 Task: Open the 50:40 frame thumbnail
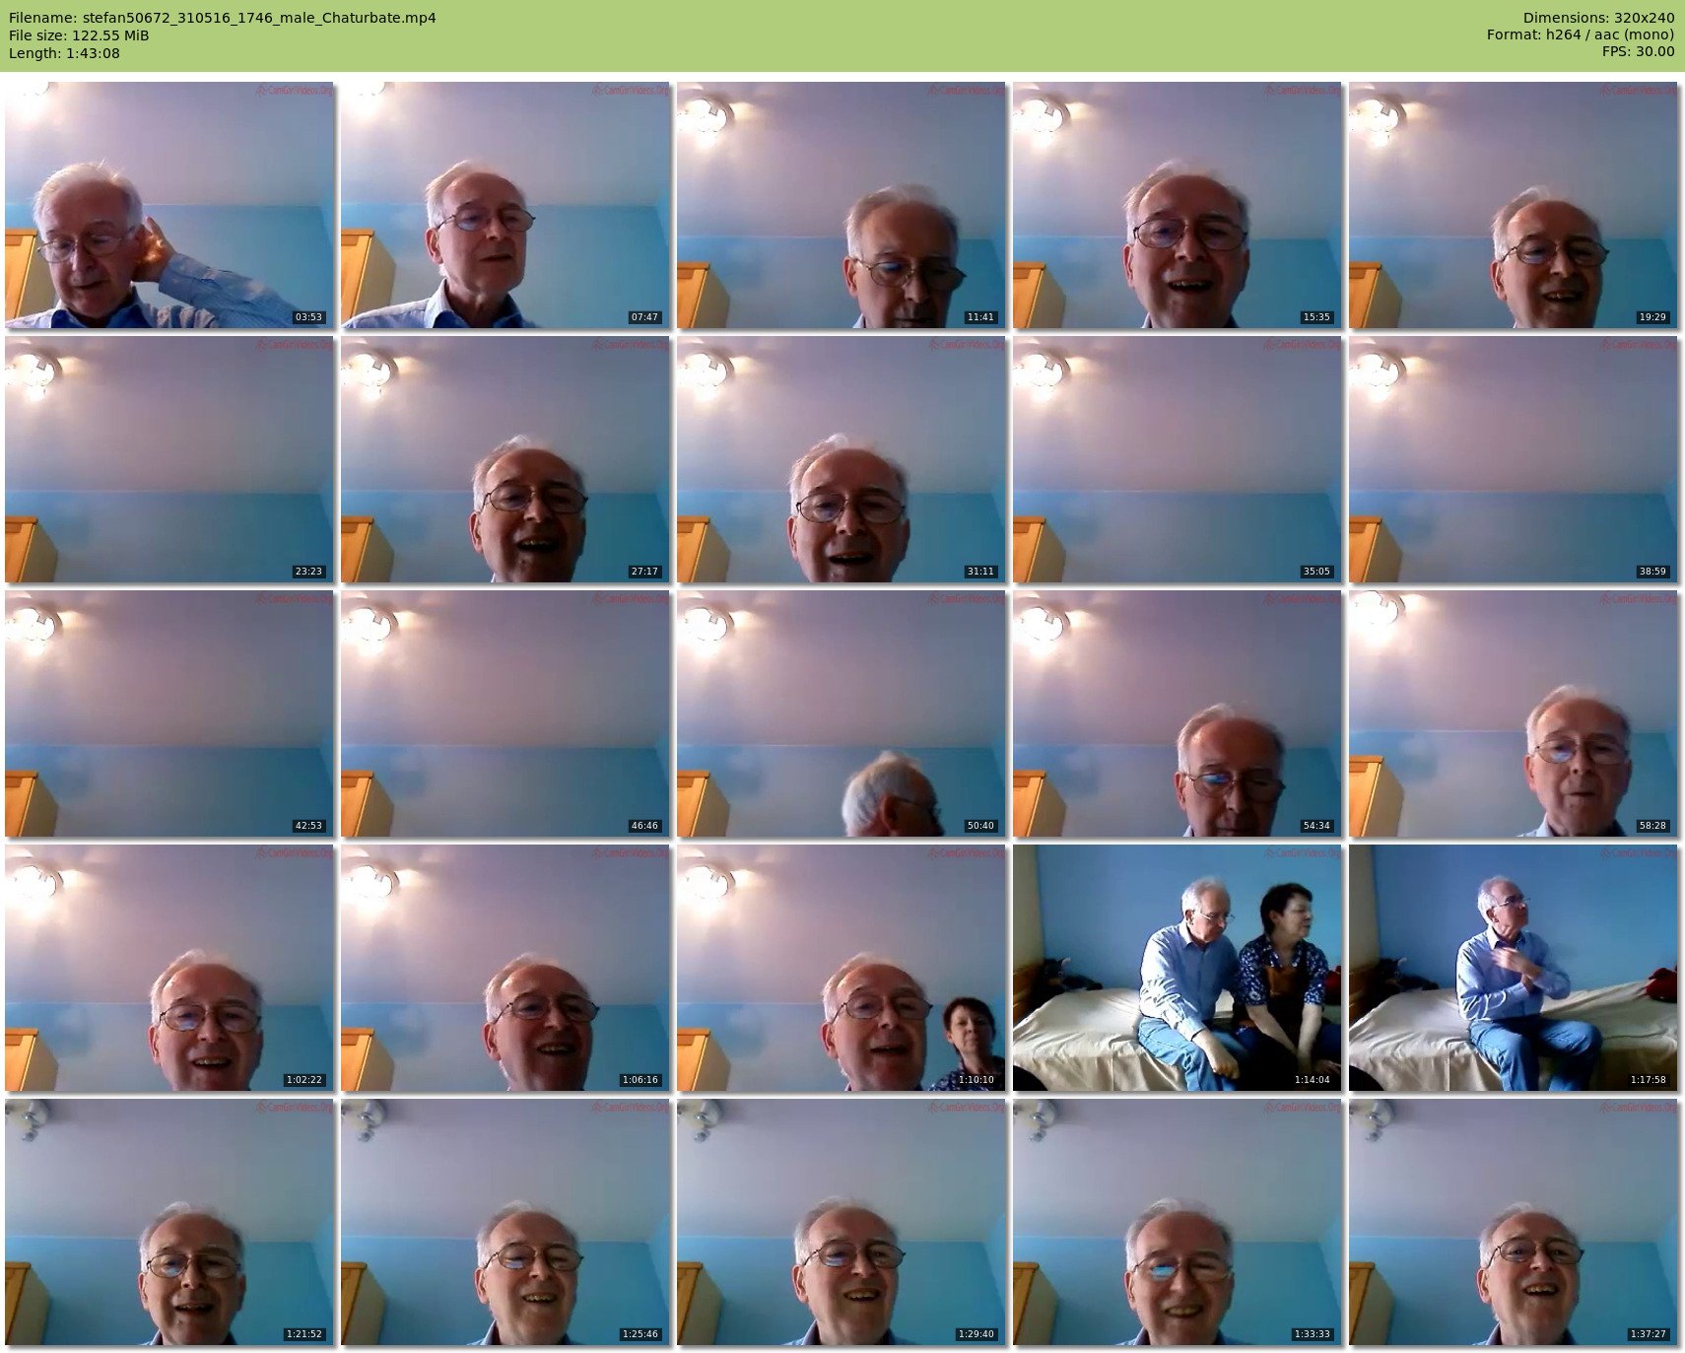click(x=842, y=713)
